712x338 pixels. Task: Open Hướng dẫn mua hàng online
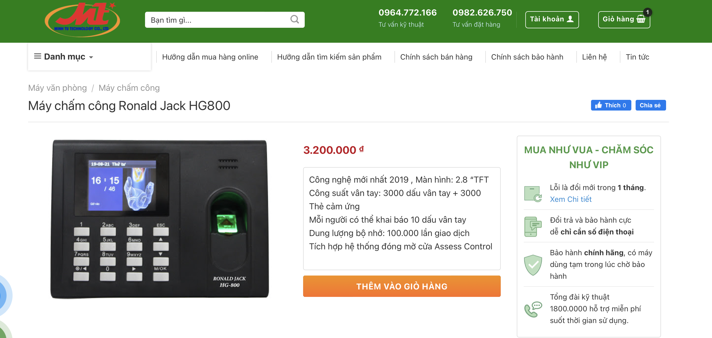click(x=210, y=57)
